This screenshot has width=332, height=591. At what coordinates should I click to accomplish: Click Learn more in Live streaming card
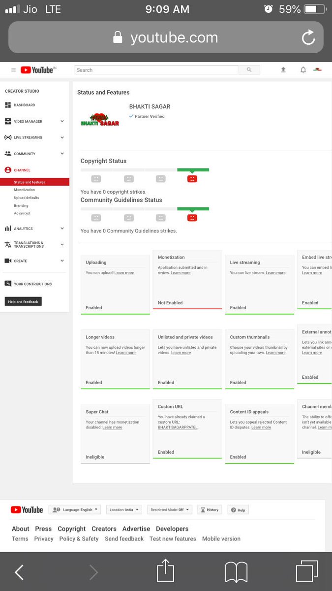[x=275, y=273]
